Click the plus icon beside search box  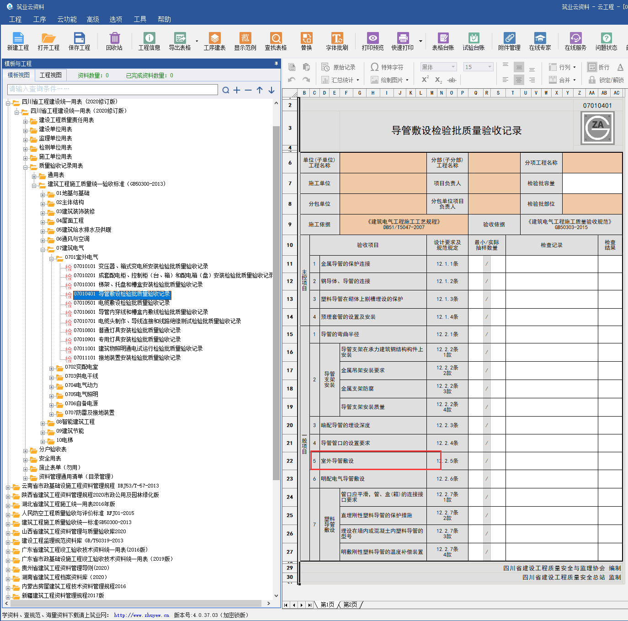click(x=237, y=90)
